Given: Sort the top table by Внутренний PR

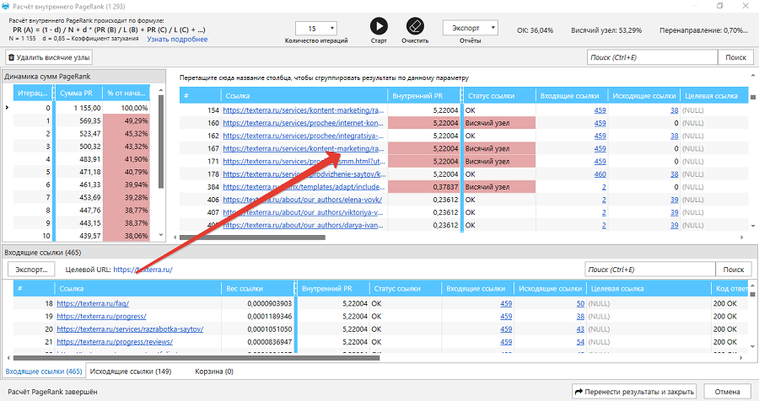Looking at the screenshot, I should [423, 96].
